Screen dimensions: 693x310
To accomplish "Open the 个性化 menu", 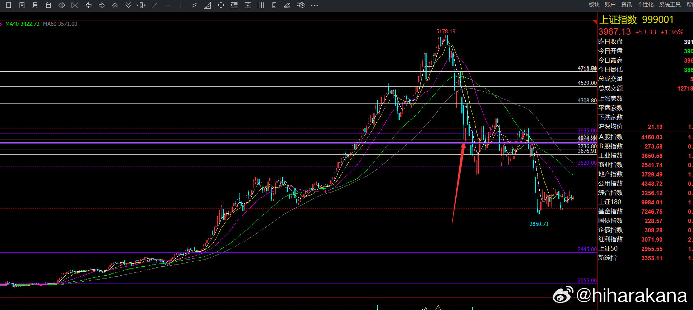I will click(645, 5).
